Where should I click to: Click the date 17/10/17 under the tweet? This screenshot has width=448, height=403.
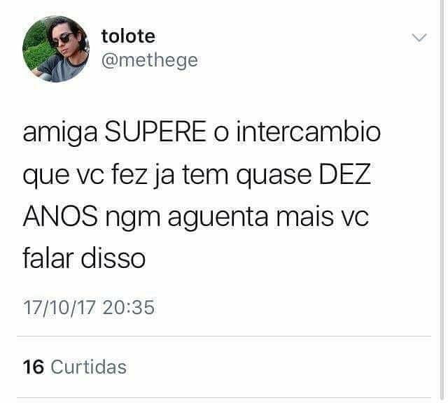pyautogui.click(x=59, y=307)
